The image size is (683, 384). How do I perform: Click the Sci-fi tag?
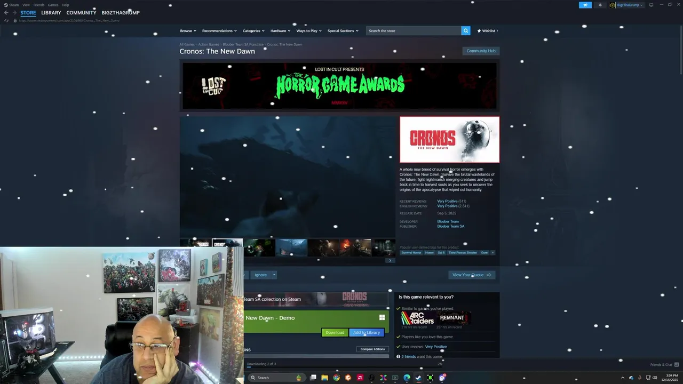tap(441, 253)
